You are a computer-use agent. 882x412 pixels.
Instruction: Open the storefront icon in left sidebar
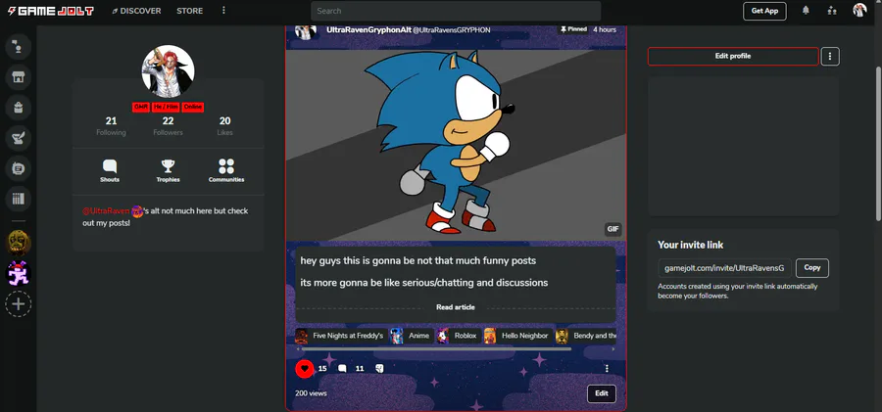coord(18,77)
